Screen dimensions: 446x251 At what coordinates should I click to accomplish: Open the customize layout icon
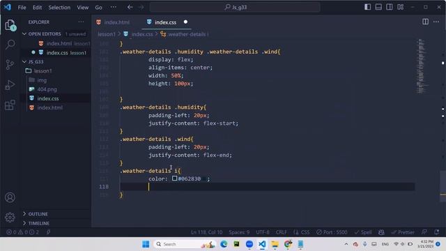(x=401, y=7)
